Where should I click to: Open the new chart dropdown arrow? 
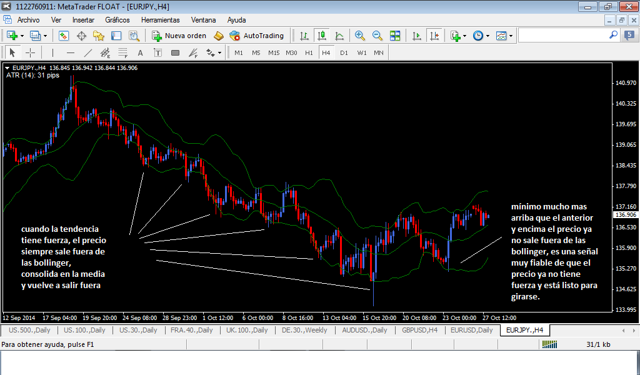(x=23, y=36)
